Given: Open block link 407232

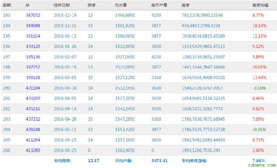Looking at the screenshot, I should 33,119.
